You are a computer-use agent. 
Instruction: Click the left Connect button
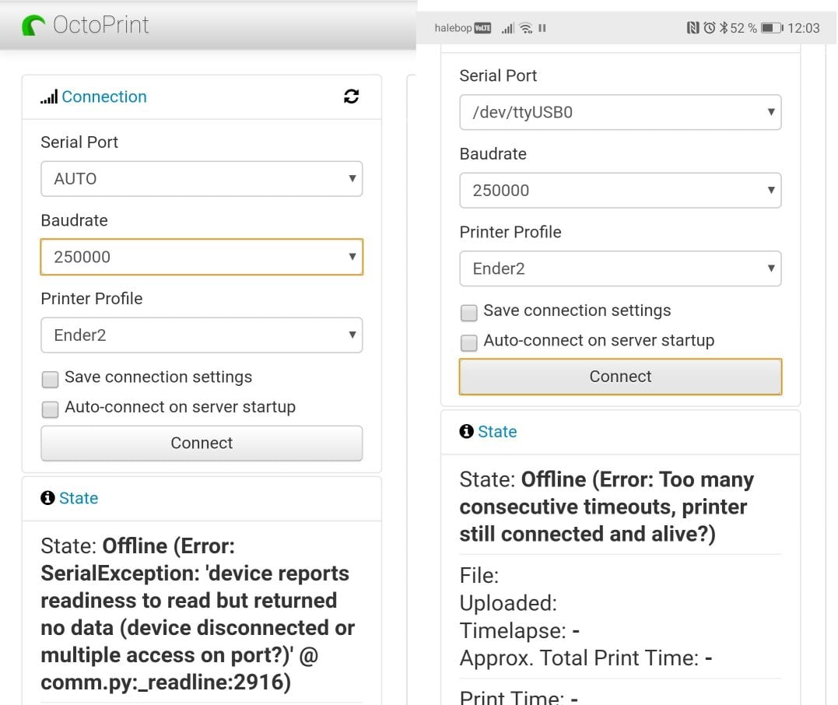(202, 443)
